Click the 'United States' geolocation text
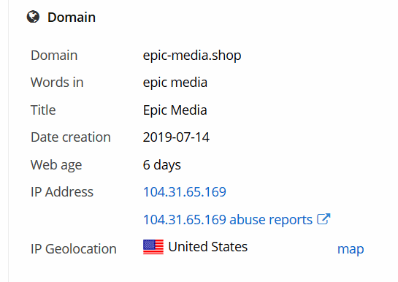 (x=208, y=247)
